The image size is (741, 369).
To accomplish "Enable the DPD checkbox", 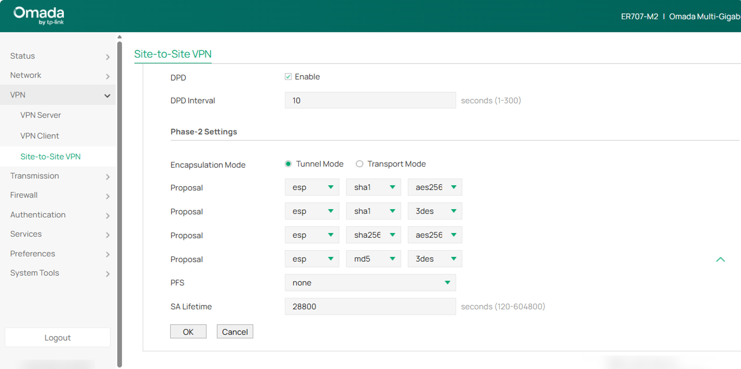I will [x=288, y=76].
